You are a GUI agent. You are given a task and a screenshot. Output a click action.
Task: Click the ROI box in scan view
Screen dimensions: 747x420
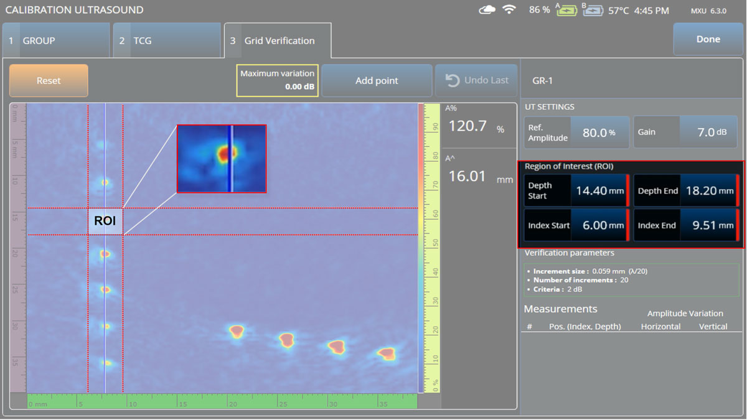pos(105,221)
